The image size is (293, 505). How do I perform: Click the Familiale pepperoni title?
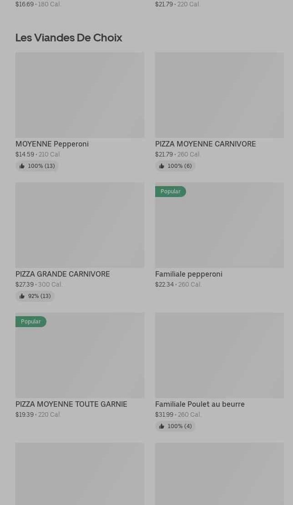tap(188, 274)
